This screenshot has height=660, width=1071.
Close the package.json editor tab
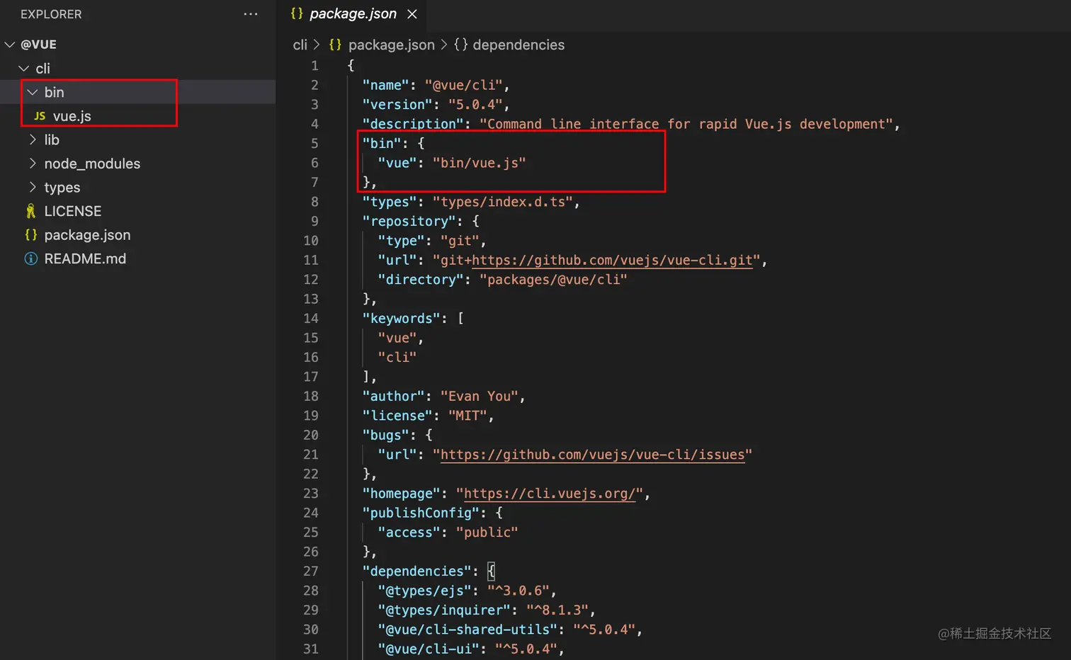click(412, 14)
